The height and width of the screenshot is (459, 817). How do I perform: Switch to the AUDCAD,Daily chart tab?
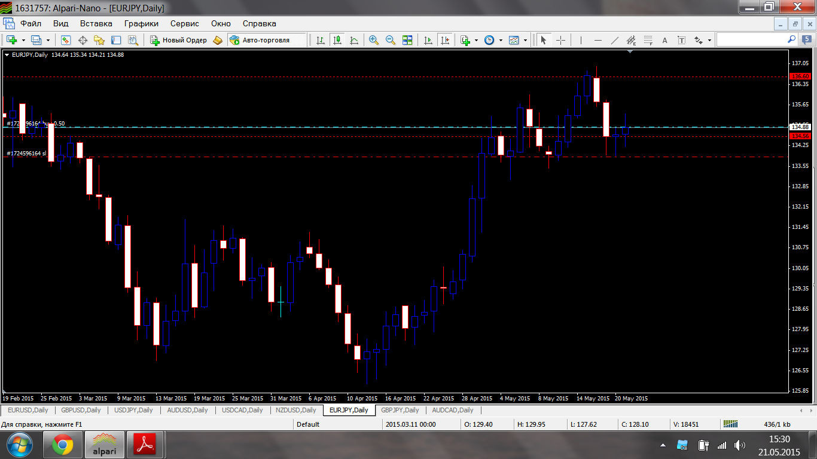click(453, 410)
